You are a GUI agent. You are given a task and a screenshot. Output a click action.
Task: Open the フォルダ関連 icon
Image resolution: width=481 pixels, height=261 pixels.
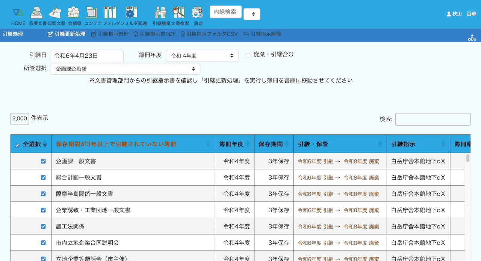[130, 13]
